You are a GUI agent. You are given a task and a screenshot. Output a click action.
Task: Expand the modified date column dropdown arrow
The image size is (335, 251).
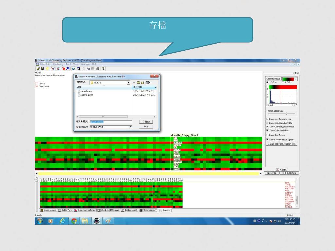[x=155, y=87]
